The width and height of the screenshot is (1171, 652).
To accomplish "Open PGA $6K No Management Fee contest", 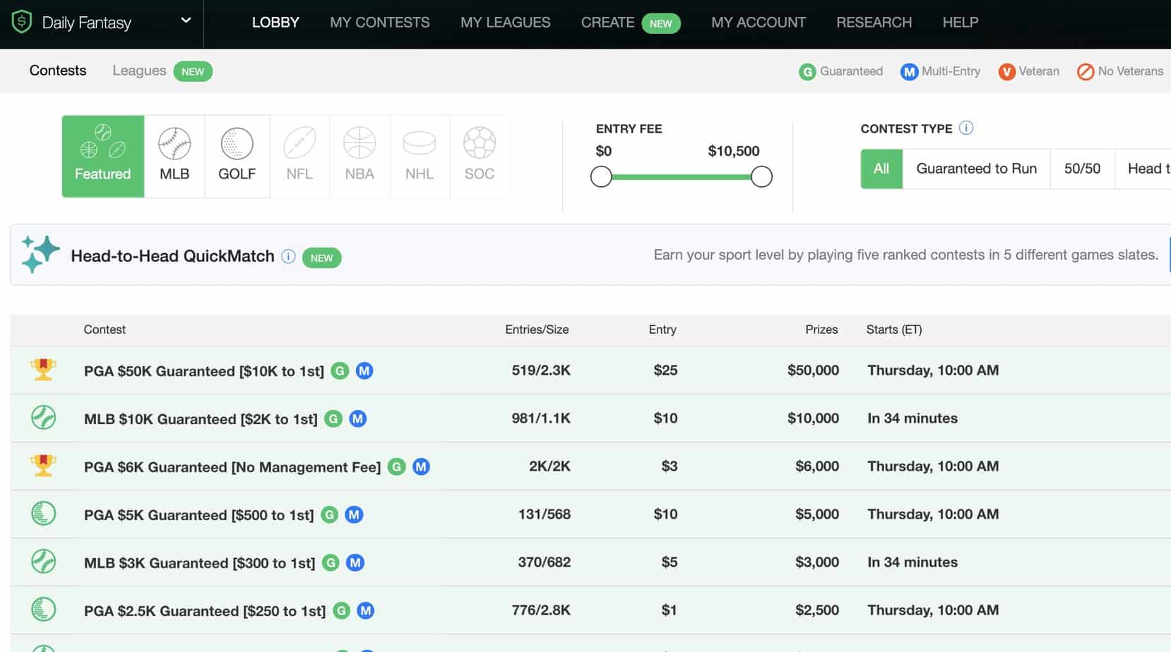I will 232,467.
